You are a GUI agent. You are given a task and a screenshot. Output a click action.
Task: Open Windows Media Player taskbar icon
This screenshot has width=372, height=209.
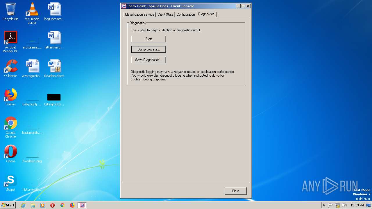43,205
